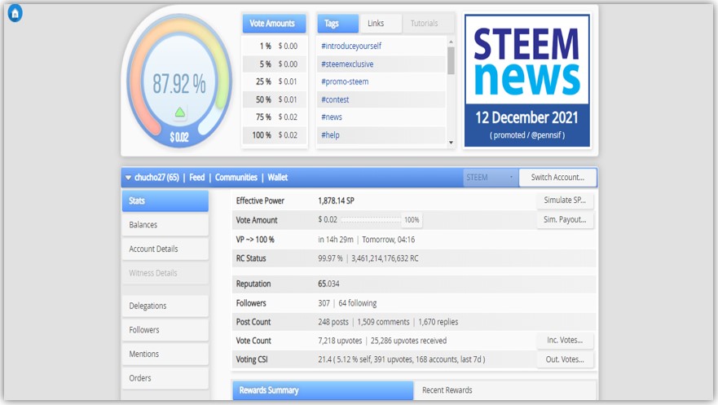Click the '248 posts' count
Viewport: 718px width, 405px height.
point(333,322)
